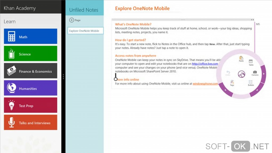
Task: Expand the Tags submenu arrow
Action: 226,90
